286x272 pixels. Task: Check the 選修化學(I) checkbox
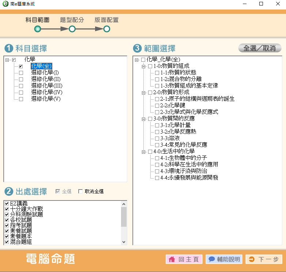pos(21,73)
